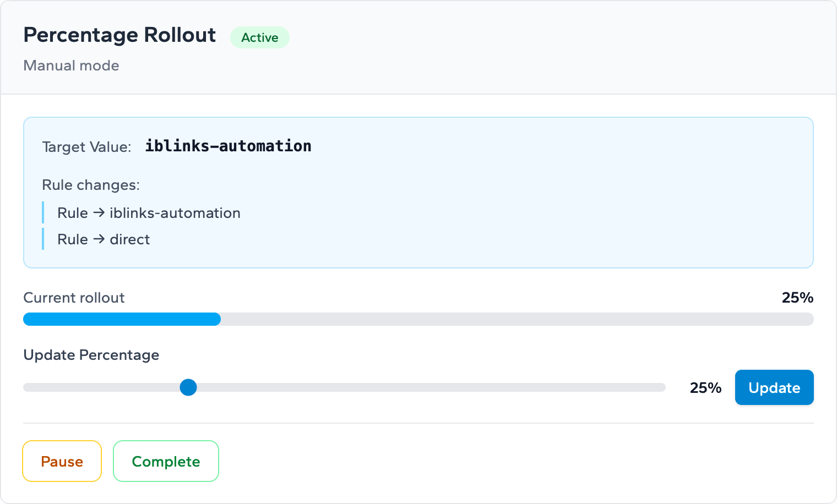The image size is (837, 504).
Task: Click the Rule → iblinks-automation entry
Action: coord(149,213)
